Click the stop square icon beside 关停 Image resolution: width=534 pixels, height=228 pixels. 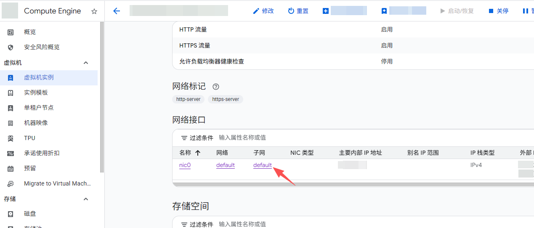(491, 11)
